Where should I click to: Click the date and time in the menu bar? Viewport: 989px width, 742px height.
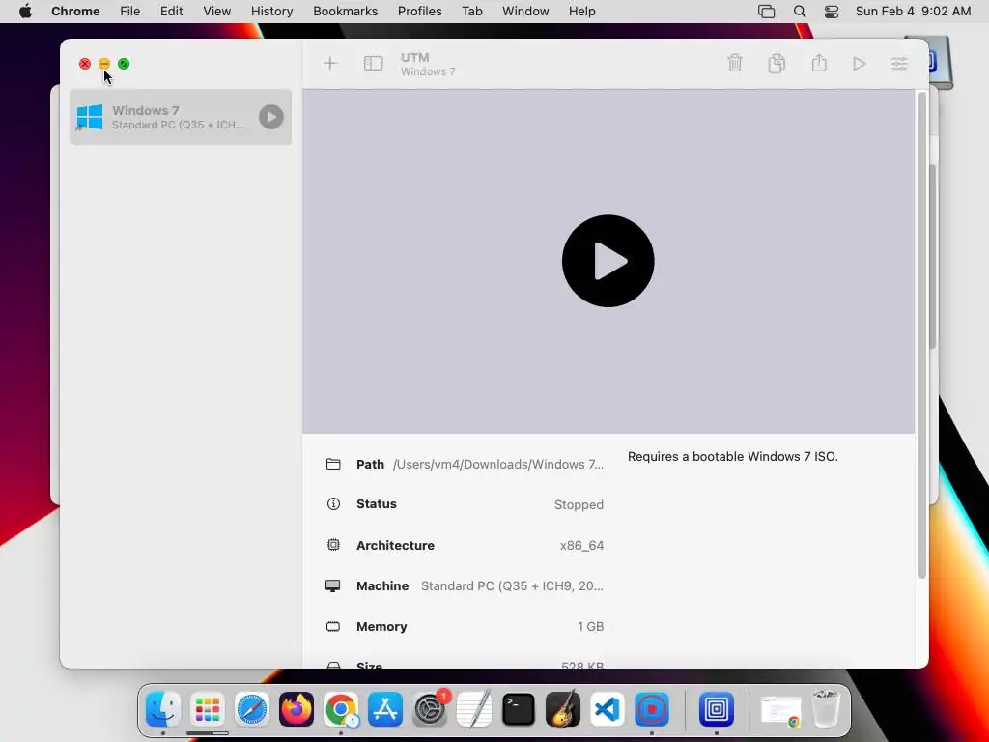[x=914, y=12]
